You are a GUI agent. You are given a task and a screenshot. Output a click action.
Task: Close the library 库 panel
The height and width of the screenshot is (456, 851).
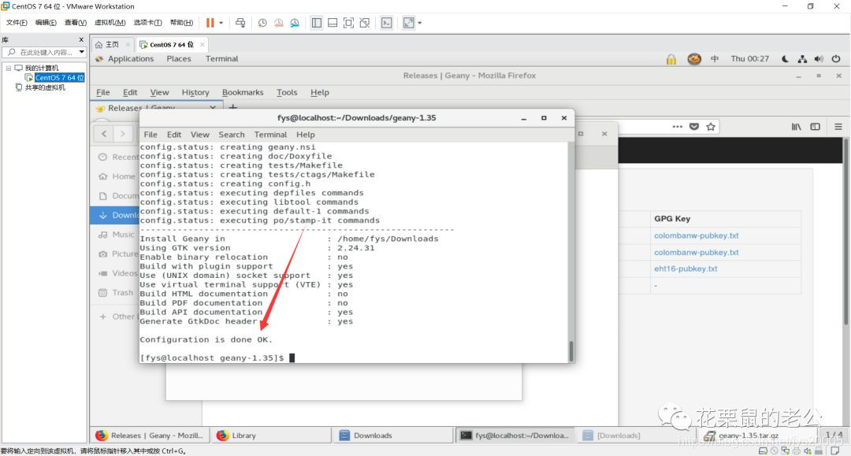pyautogui.click(x=81, y=39)
